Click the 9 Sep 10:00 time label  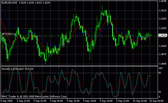(73, 101)
